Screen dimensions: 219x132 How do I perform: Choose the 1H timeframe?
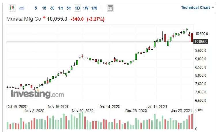tap(61, 8)
